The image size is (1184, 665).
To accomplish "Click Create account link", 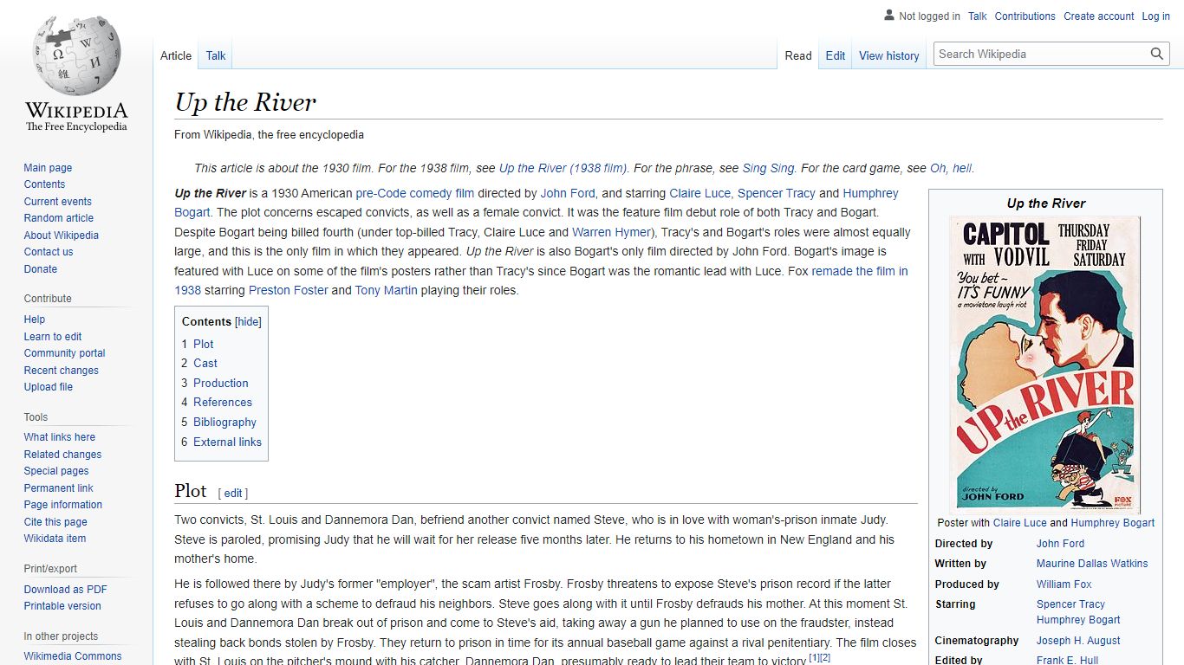I will [x=1099, y=16].
